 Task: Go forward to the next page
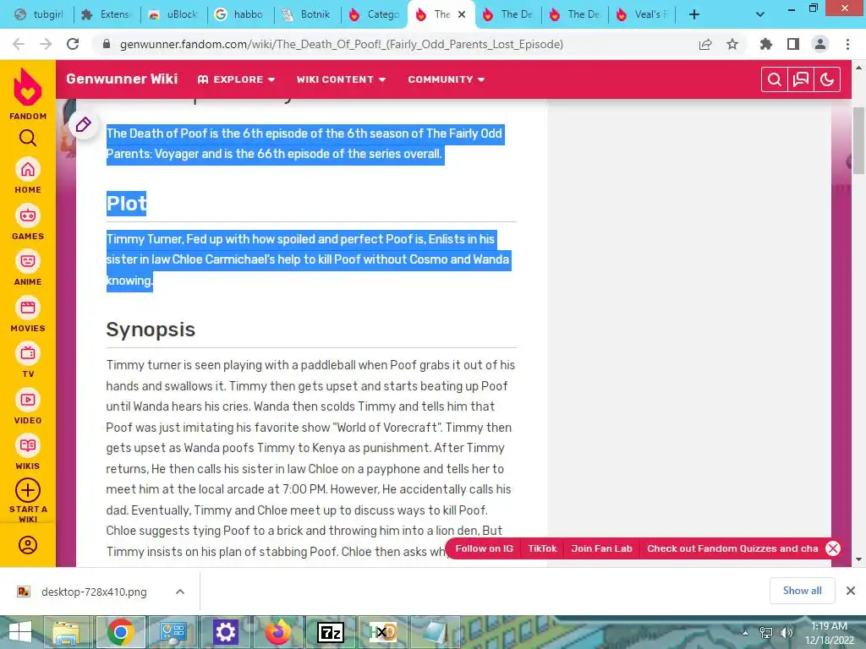pos(46,44)
